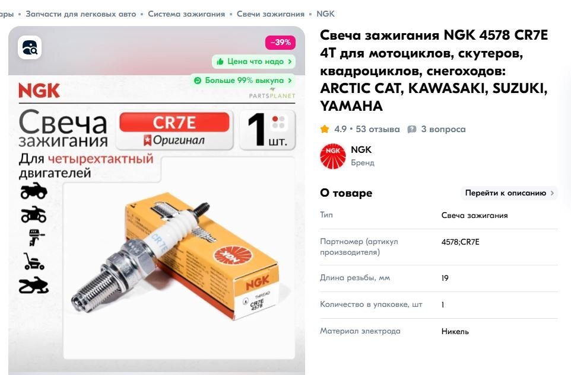The image size is (571, 375).
Task: Click the PartsPlanet seller logo
Action: (x=272, y=94)
